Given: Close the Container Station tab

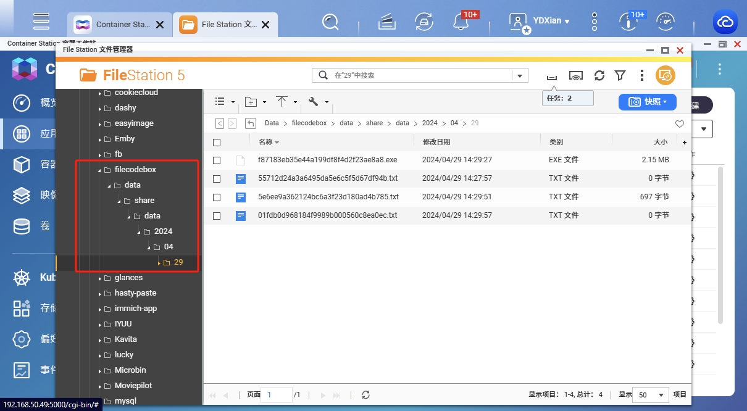Looking at the screenshot, I should click(160, 25).
